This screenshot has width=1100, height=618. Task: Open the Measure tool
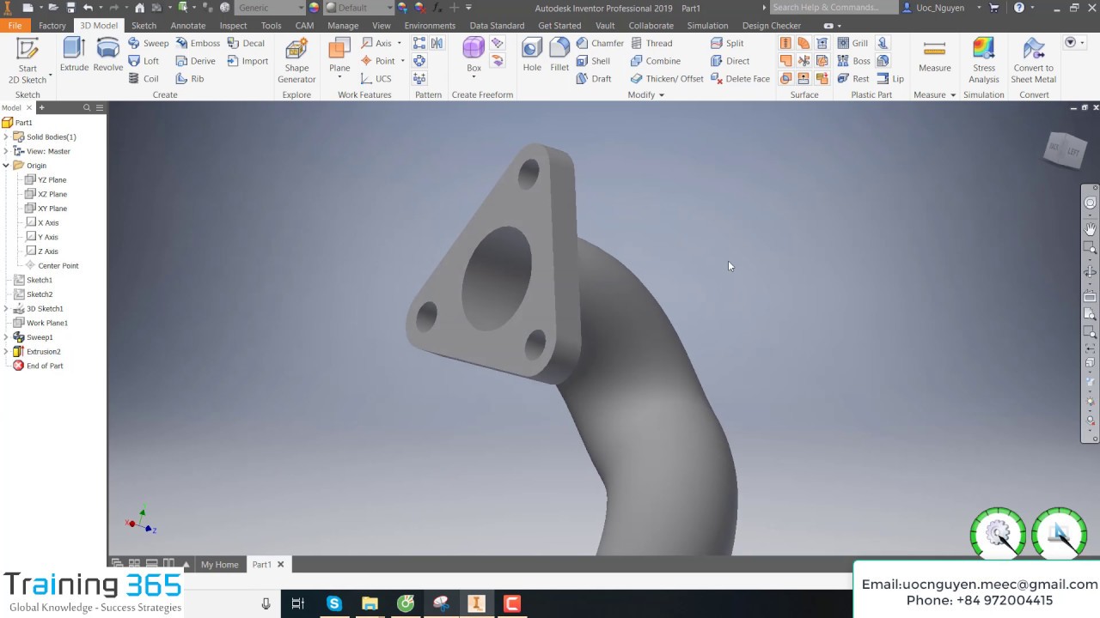point(934,55)
